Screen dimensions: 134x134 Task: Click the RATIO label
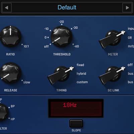10,54
